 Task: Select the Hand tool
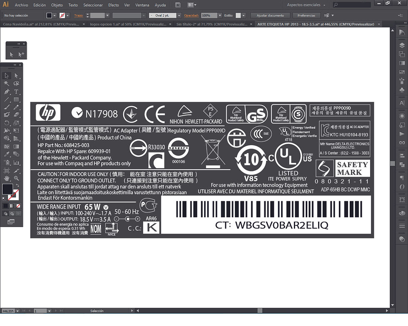pos(7,178)
